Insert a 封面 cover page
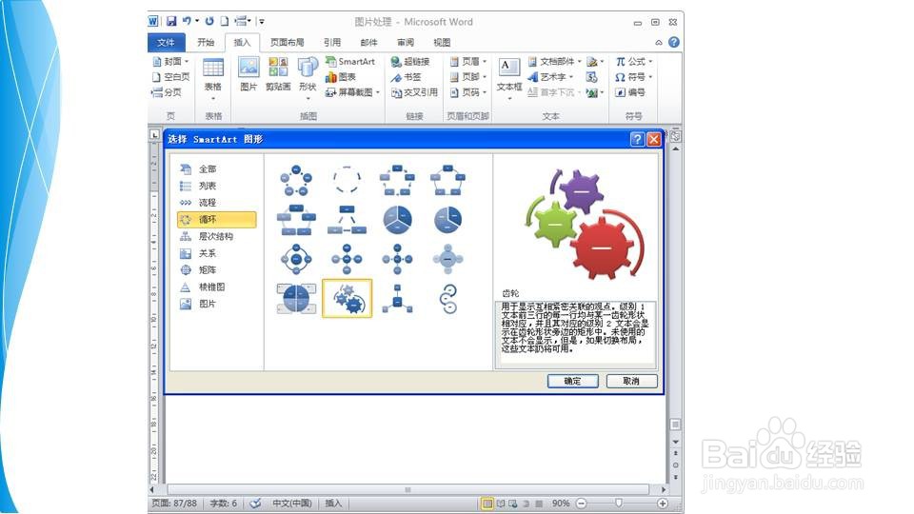The height and width of the screenshot is (514, 914). click(170, 61)
